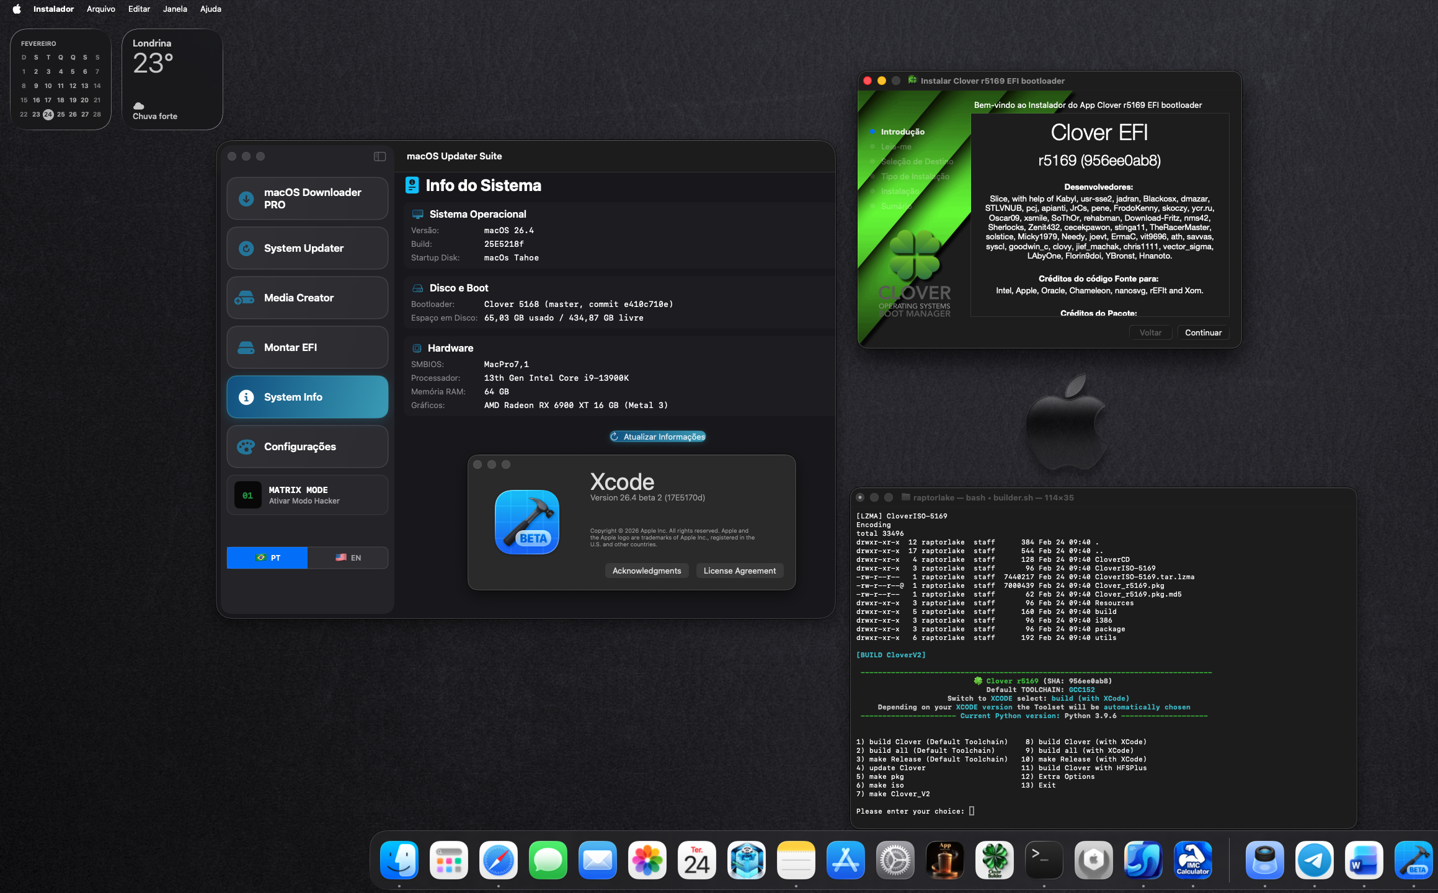Open macOS Downloader PRO section
This screenshot has height=893, width=1438.
[308, 198]
